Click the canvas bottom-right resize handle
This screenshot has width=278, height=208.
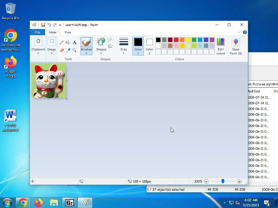(x=67, y=99)
